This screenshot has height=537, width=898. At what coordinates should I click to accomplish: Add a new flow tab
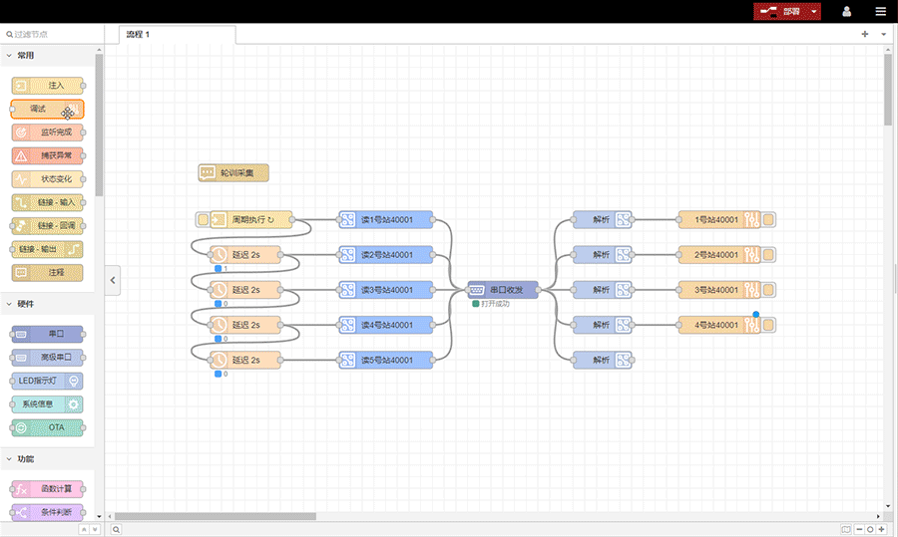865,34
